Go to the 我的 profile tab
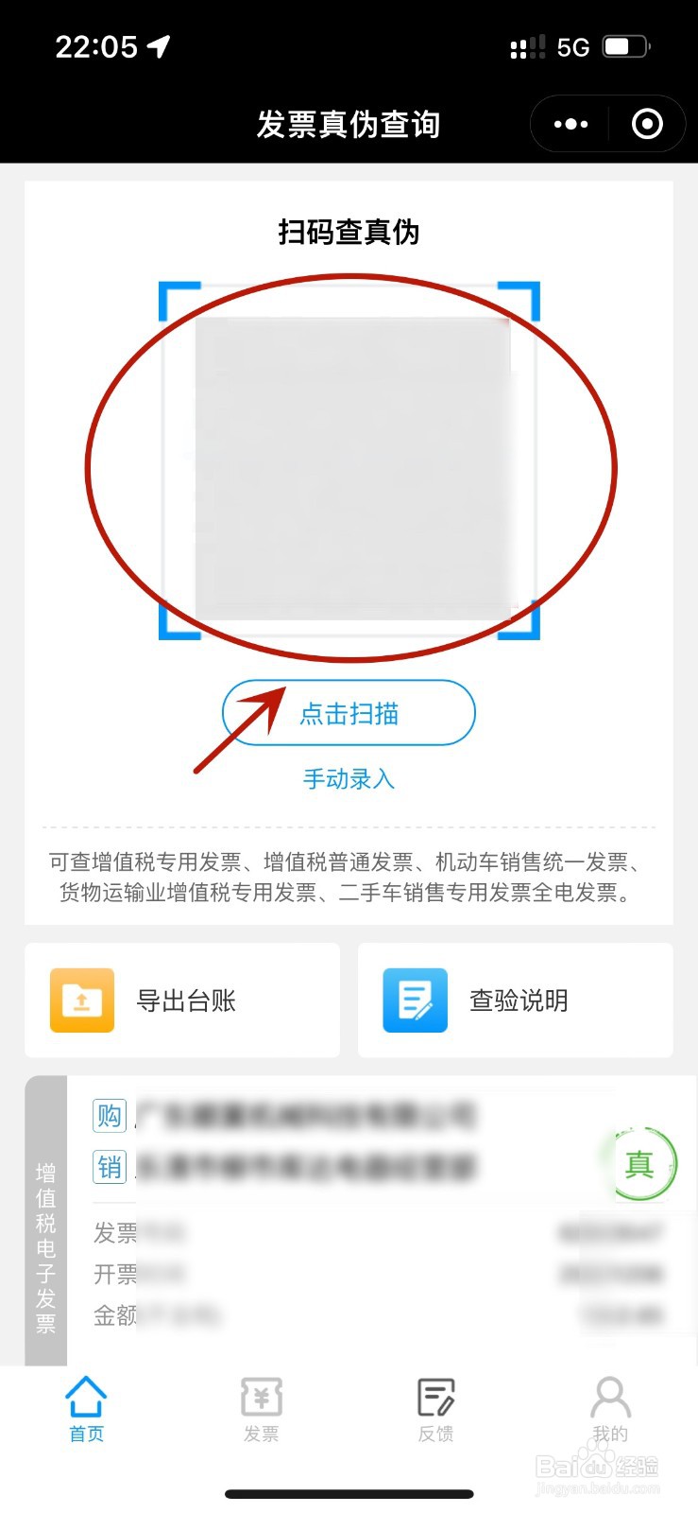This screenshot has width=698, height=1513. click(x=610, y=1409)
